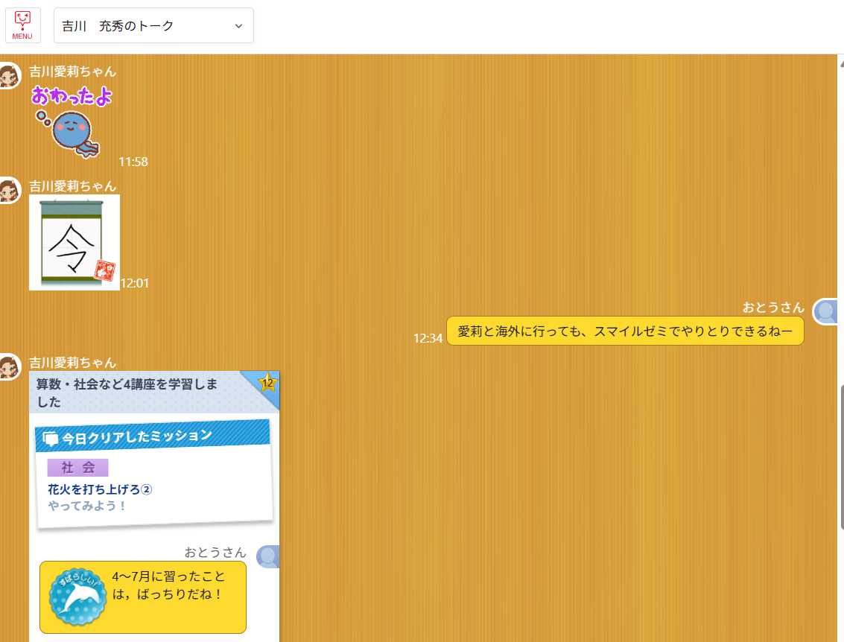Click the 11:58 timestamp
844x642 pixels.
pos(133,162)
